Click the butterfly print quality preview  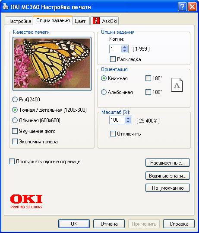pos(52,64)
